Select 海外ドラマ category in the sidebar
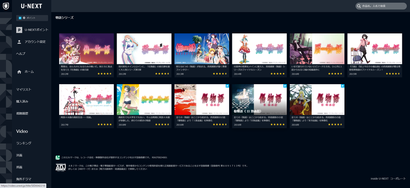 (24, 179)
